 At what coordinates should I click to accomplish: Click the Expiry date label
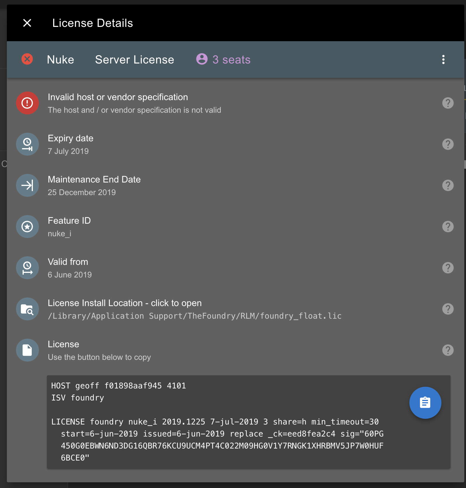[71, 138]
